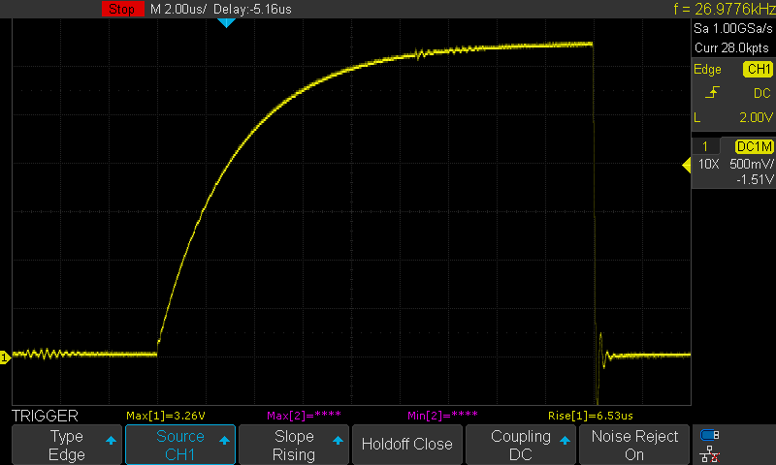The height and width of the screenshot is (465, 776).
Task: Toggle the Coupling DC setting
Action: coord(521,445)
